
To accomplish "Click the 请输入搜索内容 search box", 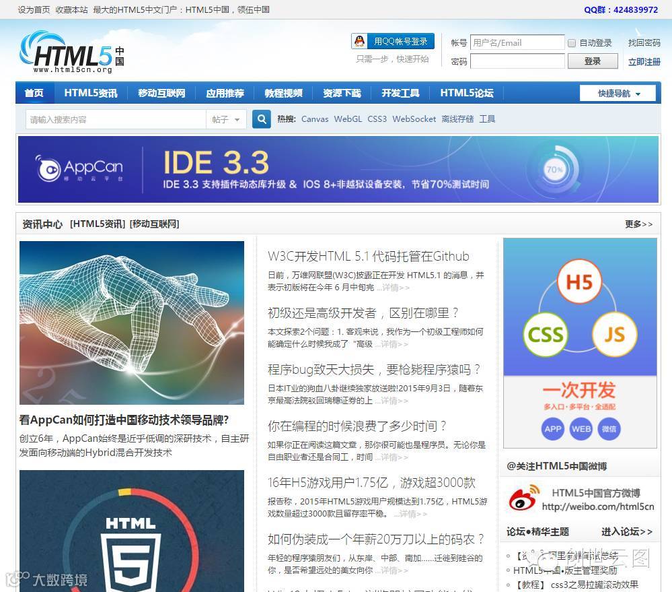I will click(x=116, y=119).
